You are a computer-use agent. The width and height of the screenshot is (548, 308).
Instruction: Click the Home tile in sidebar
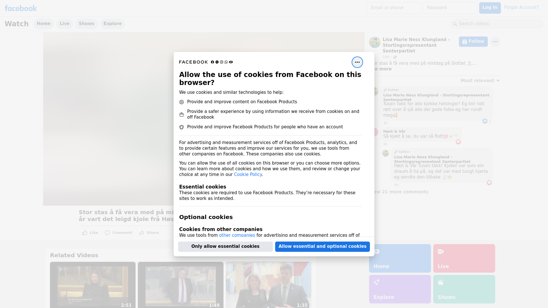pyautogui.click(x=400, y=258)
